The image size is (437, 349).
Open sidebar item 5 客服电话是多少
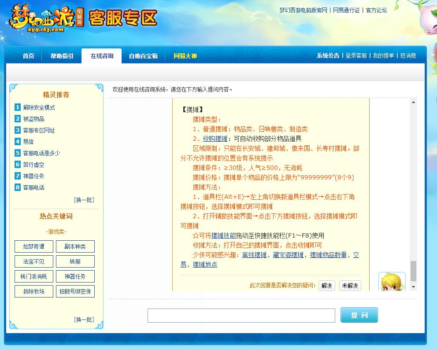(40, 153)
